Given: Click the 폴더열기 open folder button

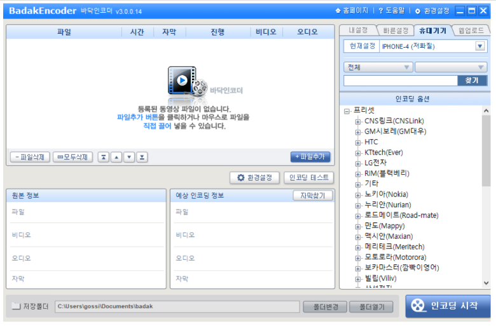Looking at the screenshot, I should point(372,307).
